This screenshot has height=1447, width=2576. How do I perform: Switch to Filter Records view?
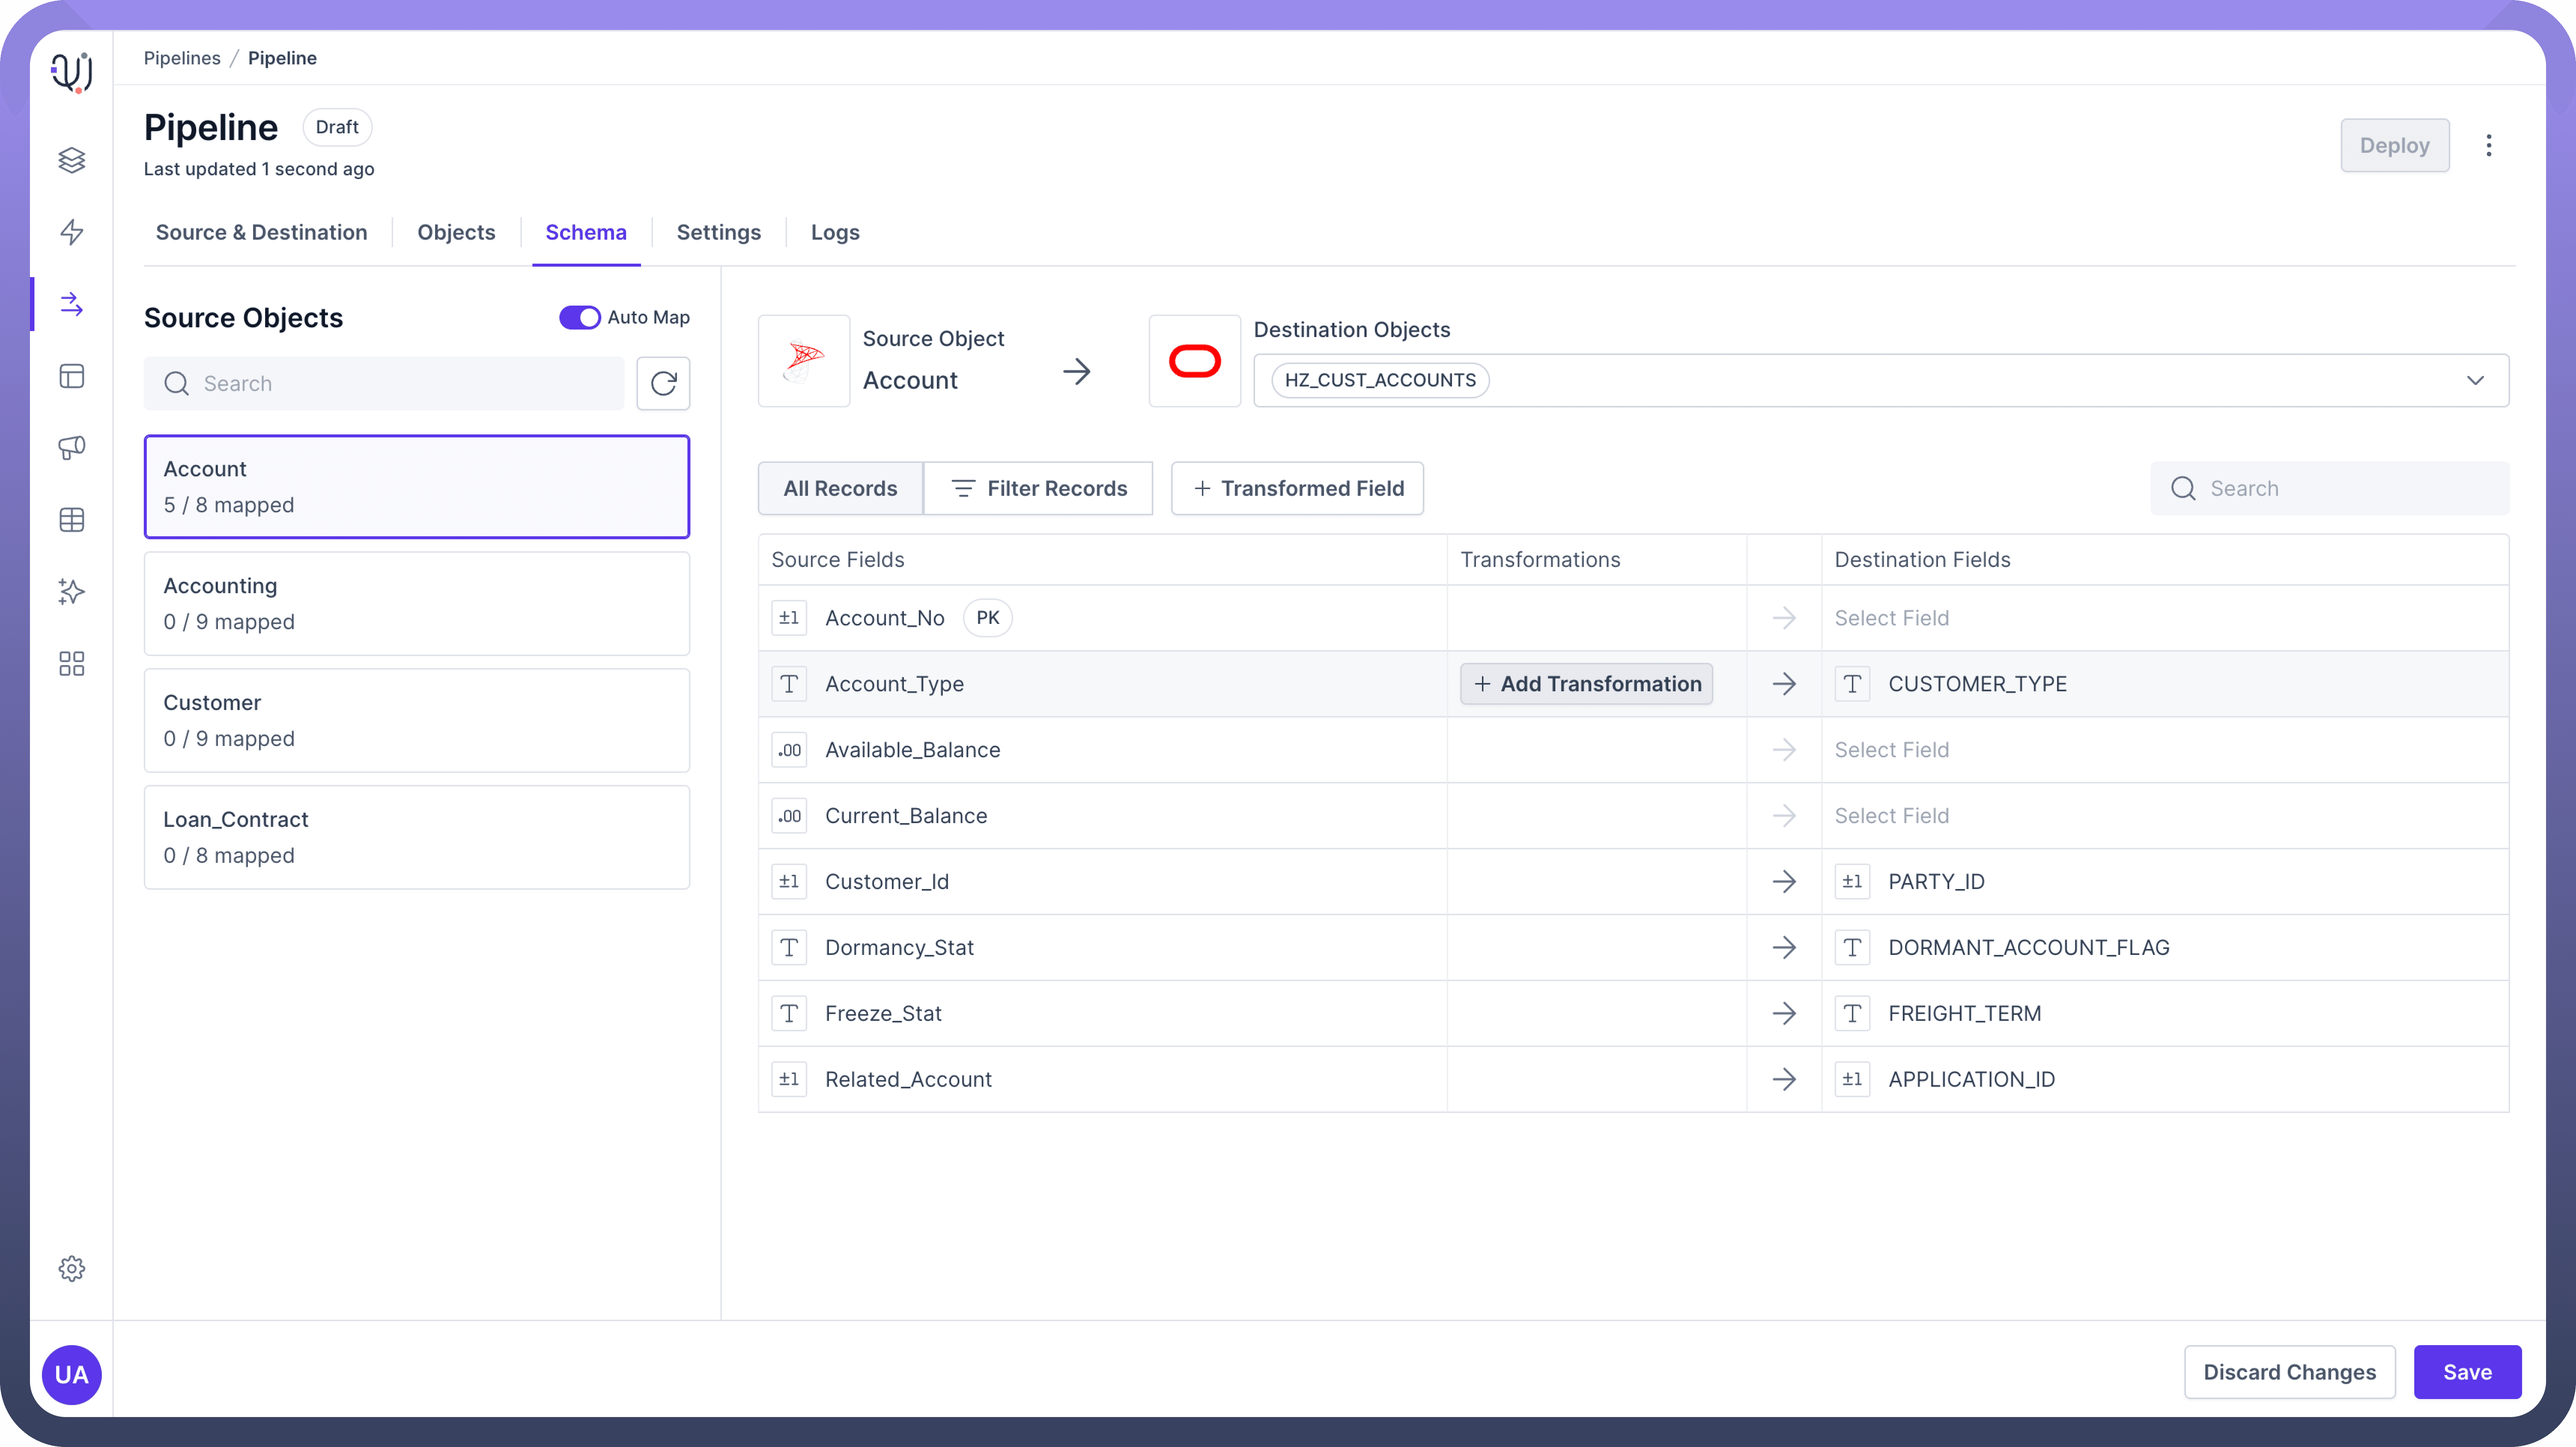tap(1038, 488)
